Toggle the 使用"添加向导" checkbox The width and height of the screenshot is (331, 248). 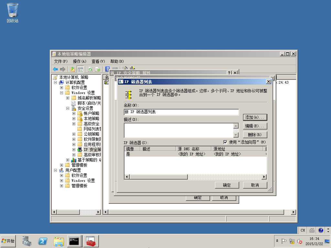(x=225, y=142)
